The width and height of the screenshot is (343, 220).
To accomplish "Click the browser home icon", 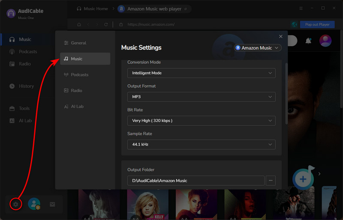I will pos(79,24).
